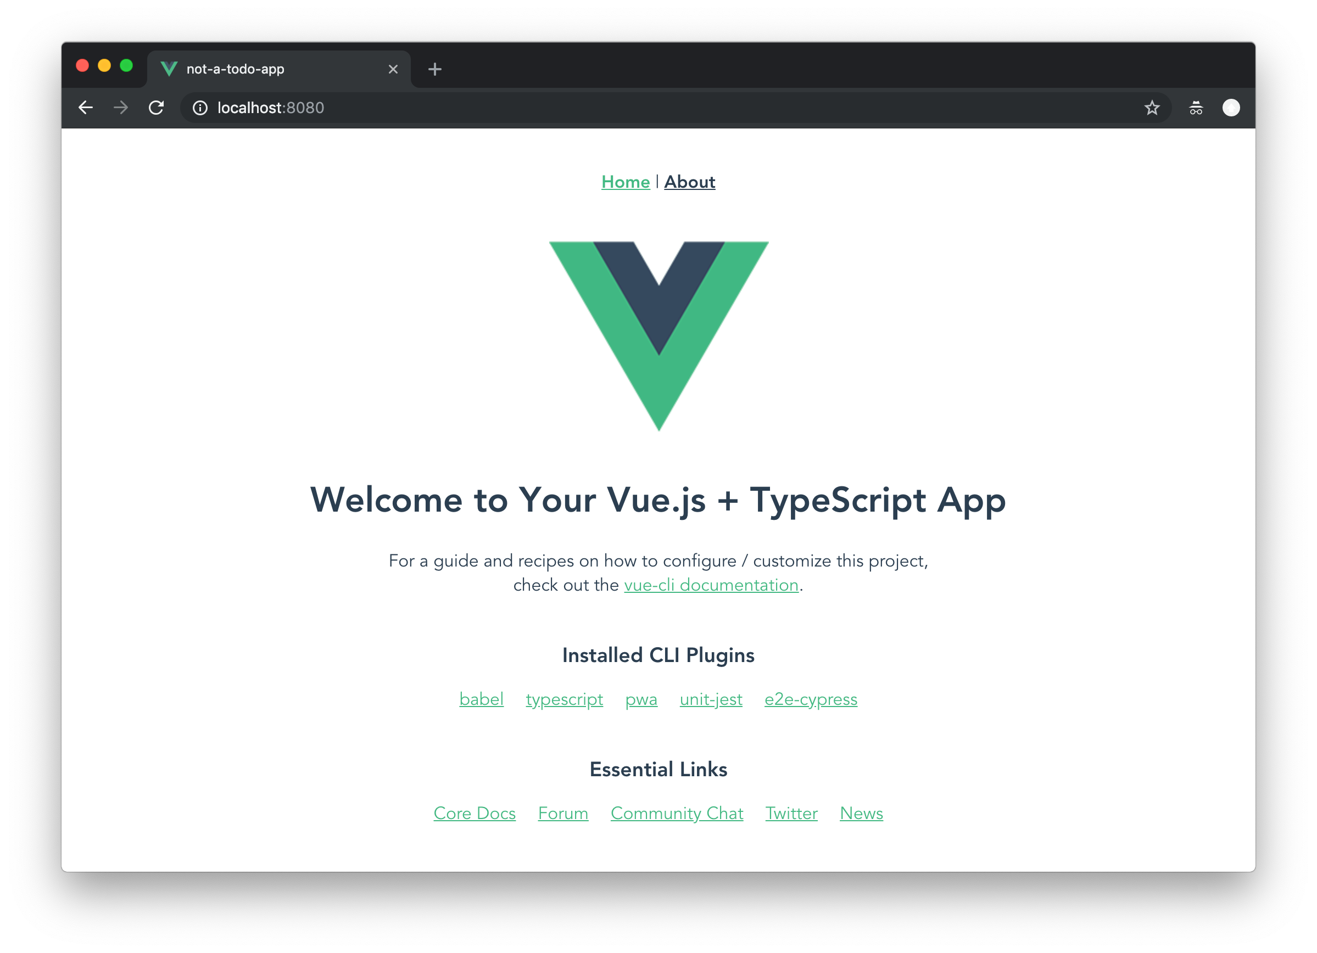This screenshot has width=1317, height=953.
Task: Click the browser back arrow
Action: pyautogui.click(x=85, y=108)
